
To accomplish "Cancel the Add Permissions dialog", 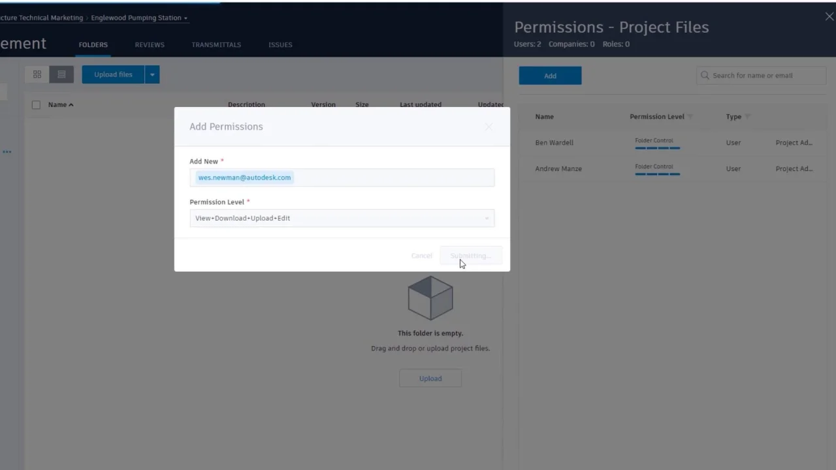I will point(421,255).
